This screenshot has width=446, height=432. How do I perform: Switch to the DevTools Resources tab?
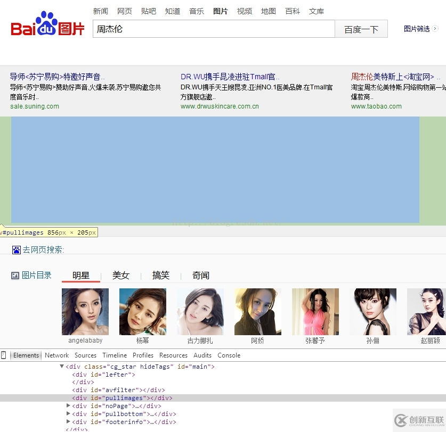pyautogui.click(x=173, y=355)
